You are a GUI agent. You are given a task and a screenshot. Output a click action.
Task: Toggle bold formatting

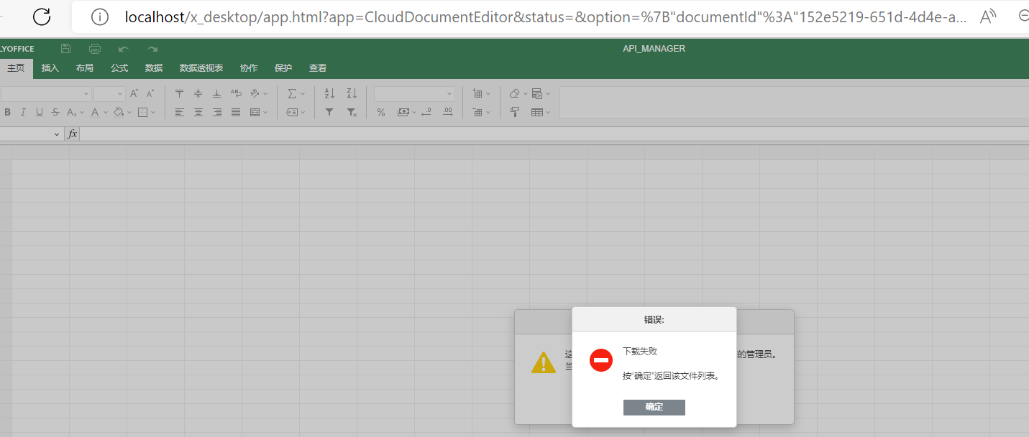pos(8,112)
